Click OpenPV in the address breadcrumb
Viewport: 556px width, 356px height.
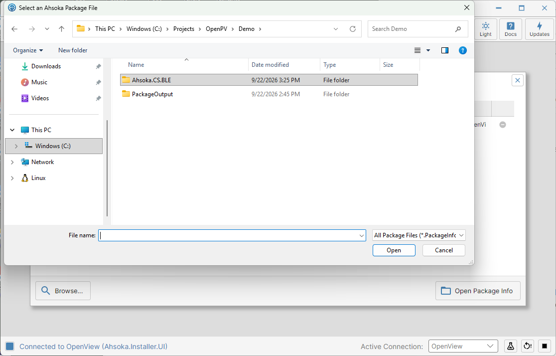(x=216, y=29)
